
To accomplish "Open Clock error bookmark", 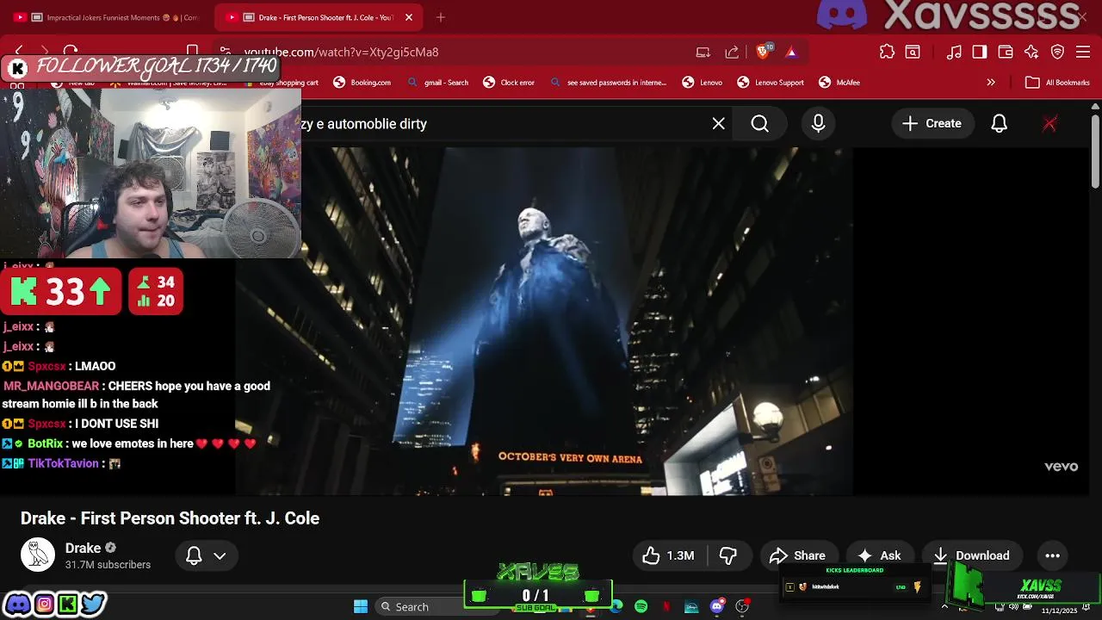I will click(x=509, y=83).
